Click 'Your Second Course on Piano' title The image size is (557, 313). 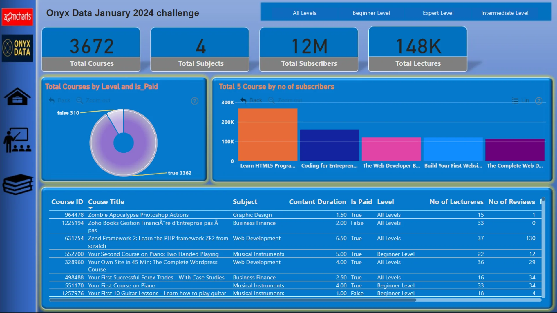pyautogui.click(x=153, y=254)
